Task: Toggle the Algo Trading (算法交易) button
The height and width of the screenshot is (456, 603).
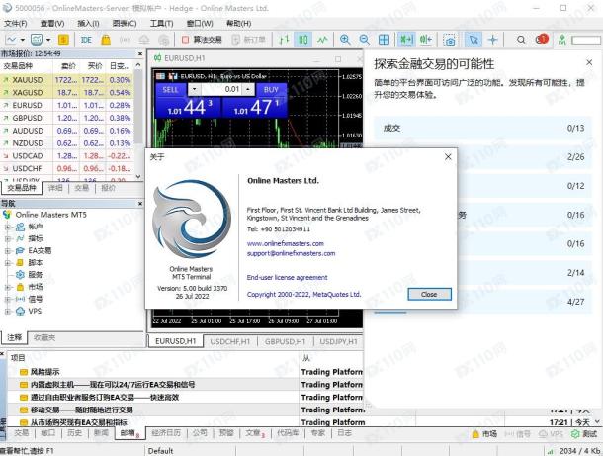Action: (x=202, y=40)
